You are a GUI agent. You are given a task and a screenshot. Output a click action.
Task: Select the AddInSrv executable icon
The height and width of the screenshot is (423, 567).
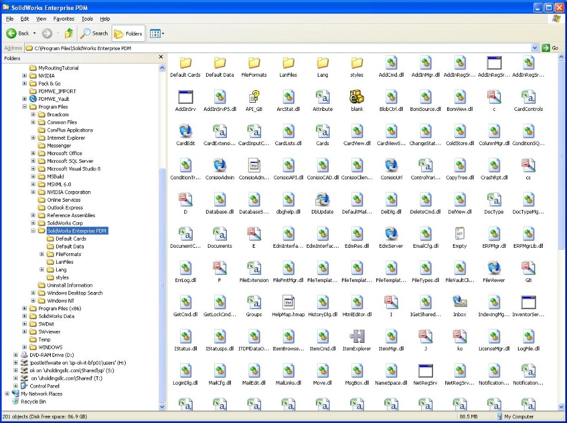[185, 97]
